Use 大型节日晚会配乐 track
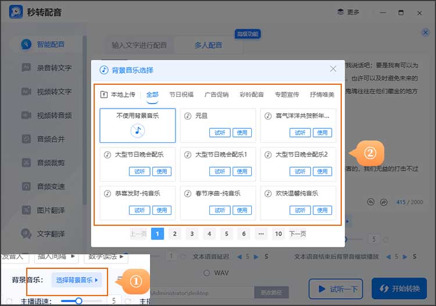The image size is (436, 306). (x=162, y=172)
